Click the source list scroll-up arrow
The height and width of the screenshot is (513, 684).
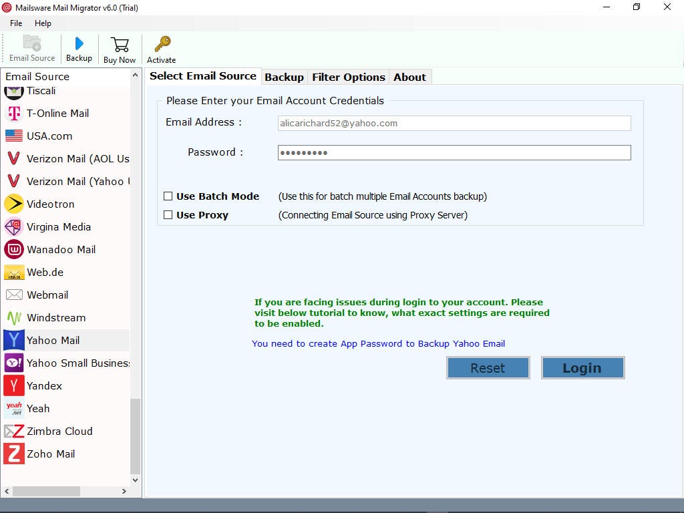(135, 75)
